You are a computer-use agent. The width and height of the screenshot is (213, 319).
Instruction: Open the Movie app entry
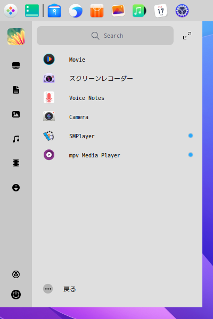[117, 60]
